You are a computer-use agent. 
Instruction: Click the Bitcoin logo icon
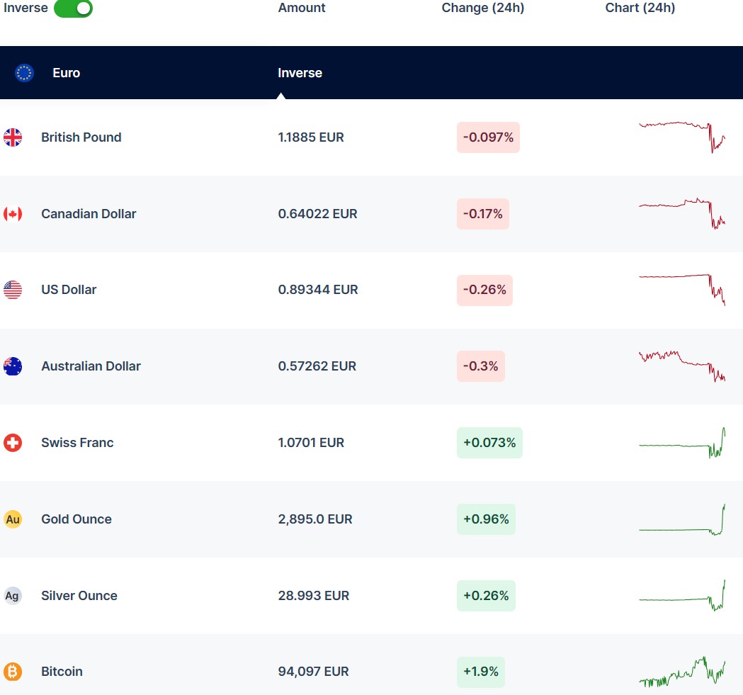(x=13, y=672)
